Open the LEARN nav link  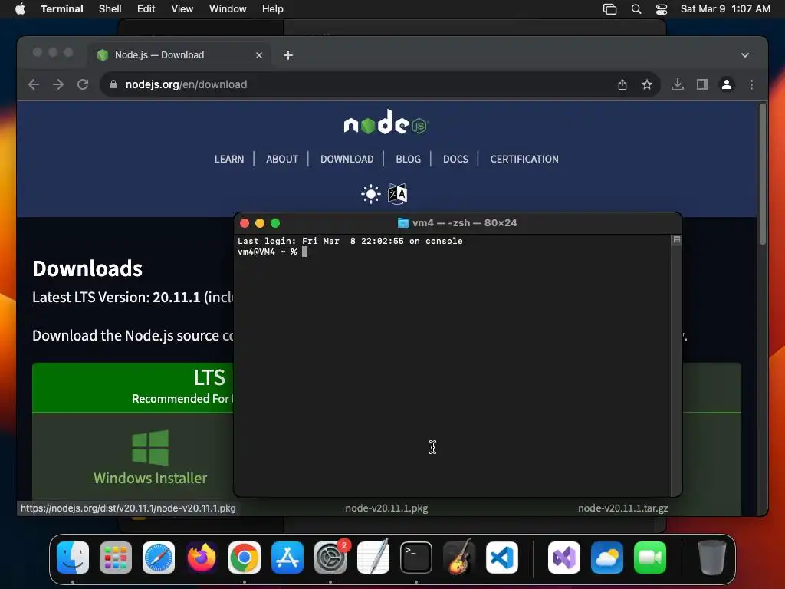tap(229, 160)
